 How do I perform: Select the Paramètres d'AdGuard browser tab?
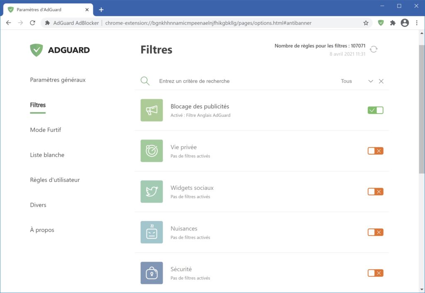48,10
